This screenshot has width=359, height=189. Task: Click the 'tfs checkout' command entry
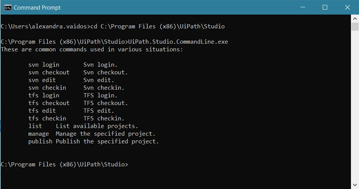pos(49,103)
